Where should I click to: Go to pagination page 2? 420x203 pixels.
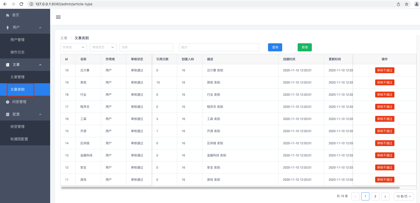(375, 196)
